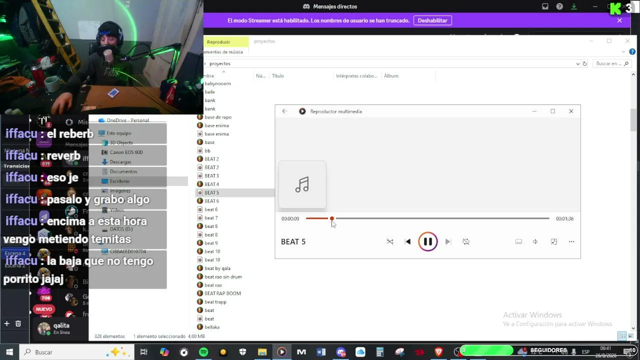
Task: Go back in the media player
Action: pyautogui.click(x=284, y=111)
